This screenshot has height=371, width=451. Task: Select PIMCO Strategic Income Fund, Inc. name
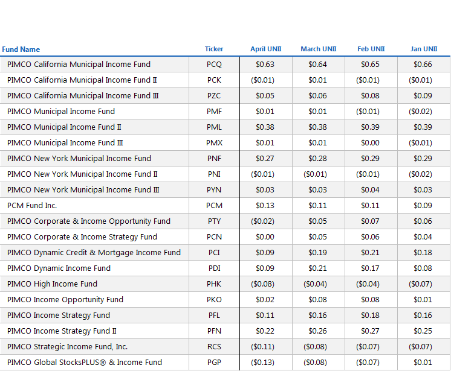tap(67, 347)
